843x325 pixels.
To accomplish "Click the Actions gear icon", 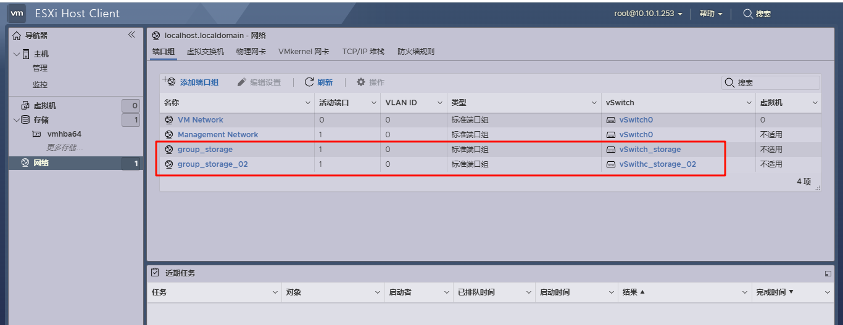I will [361, 82].
